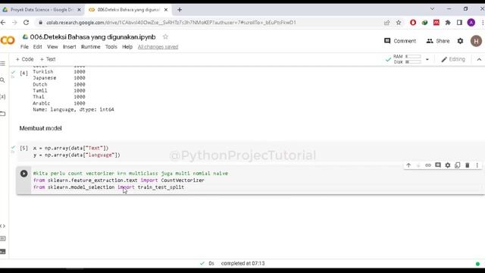Open the H account avatar

click(x=476, y=41)
